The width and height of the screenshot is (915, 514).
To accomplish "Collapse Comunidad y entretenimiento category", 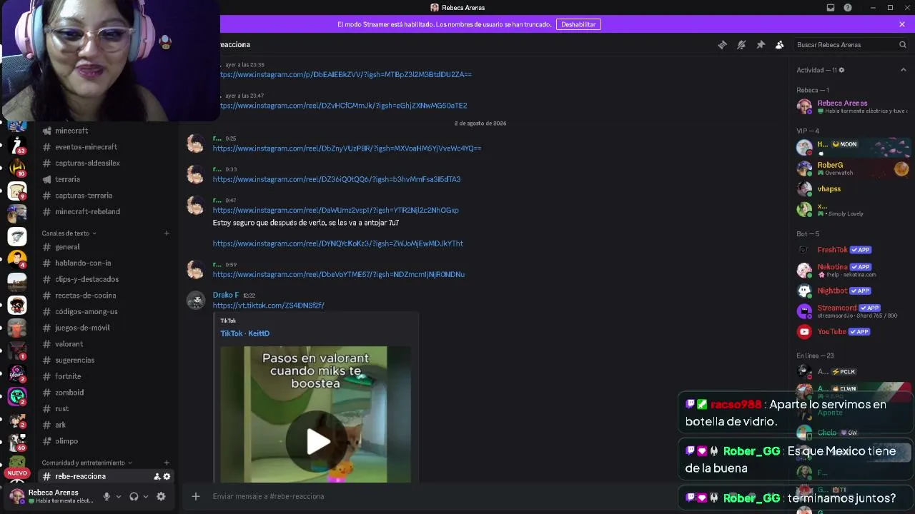I will coord(86,463).
